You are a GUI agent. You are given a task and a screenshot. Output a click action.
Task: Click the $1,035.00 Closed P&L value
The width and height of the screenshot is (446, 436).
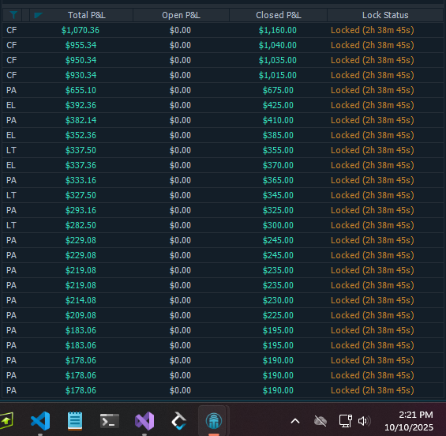click(x=278, y=60)
